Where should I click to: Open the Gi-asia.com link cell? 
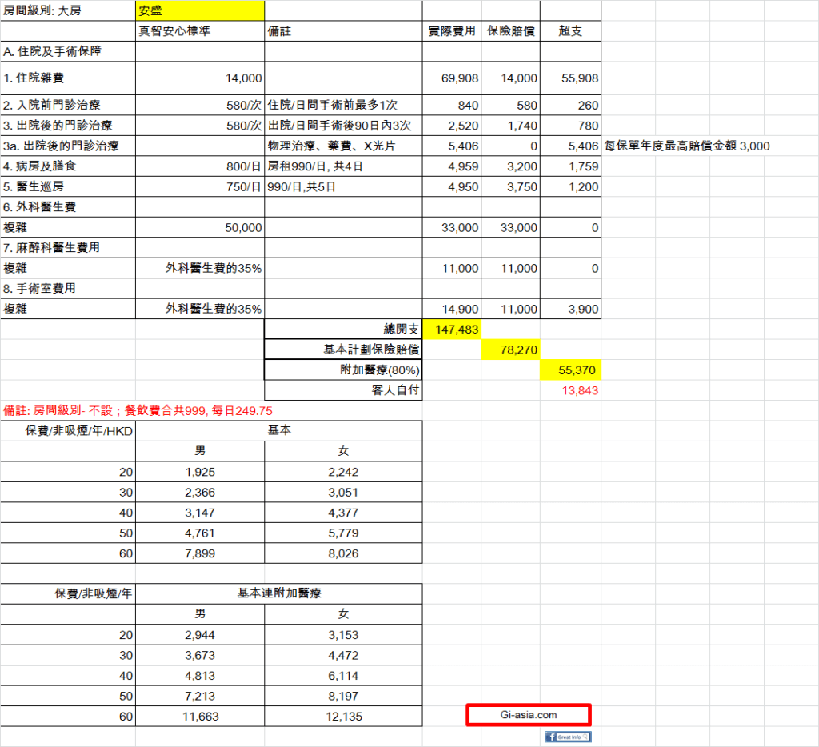coord(529,715)
